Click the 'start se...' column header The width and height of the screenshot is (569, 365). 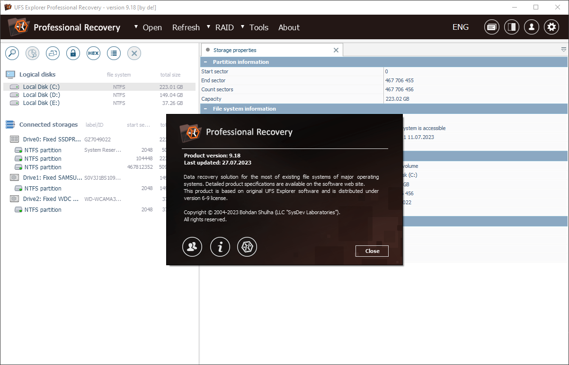138,125
